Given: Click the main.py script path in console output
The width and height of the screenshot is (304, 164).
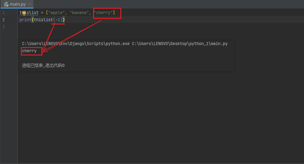Looking at the screenshot, I should (x=180, y=44).
